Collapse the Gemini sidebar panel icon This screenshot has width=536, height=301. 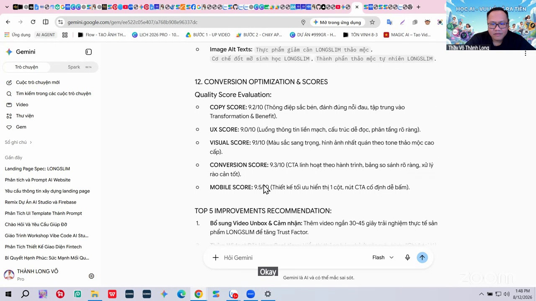pos(88,52)
